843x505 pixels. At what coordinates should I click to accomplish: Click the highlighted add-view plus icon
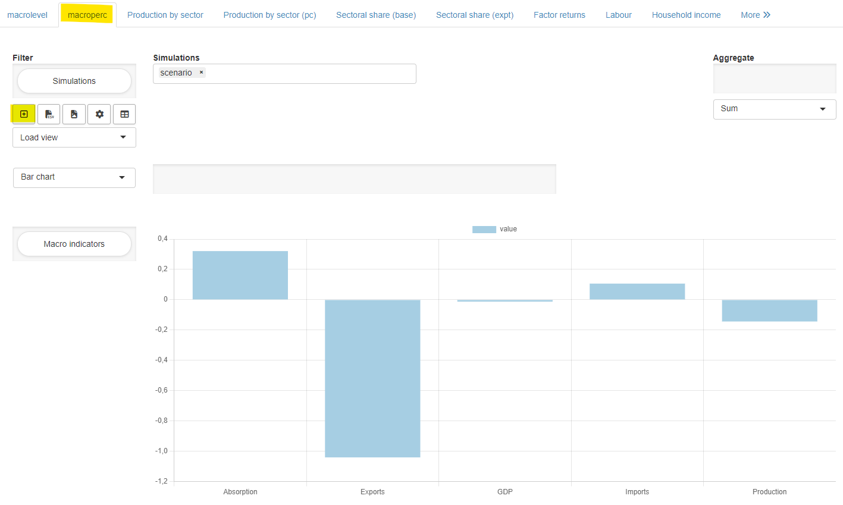tap(23, 114)
